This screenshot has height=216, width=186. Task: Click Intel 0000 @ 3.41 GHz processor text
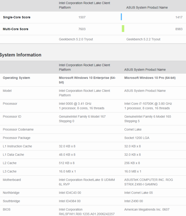(75, 104)
